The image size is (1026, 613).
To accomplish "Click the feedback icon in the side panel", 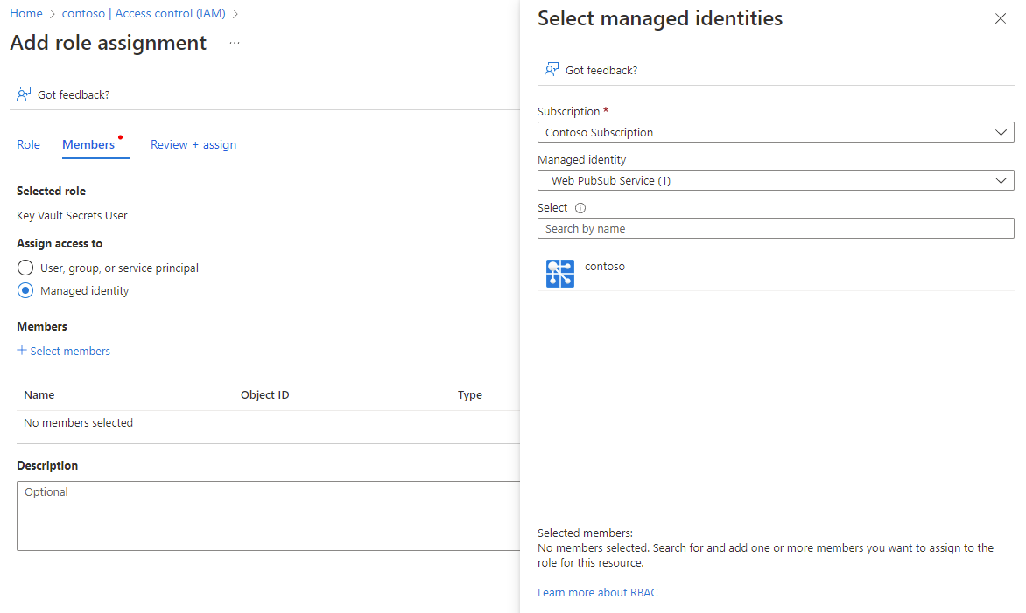I will coord(552,70).
